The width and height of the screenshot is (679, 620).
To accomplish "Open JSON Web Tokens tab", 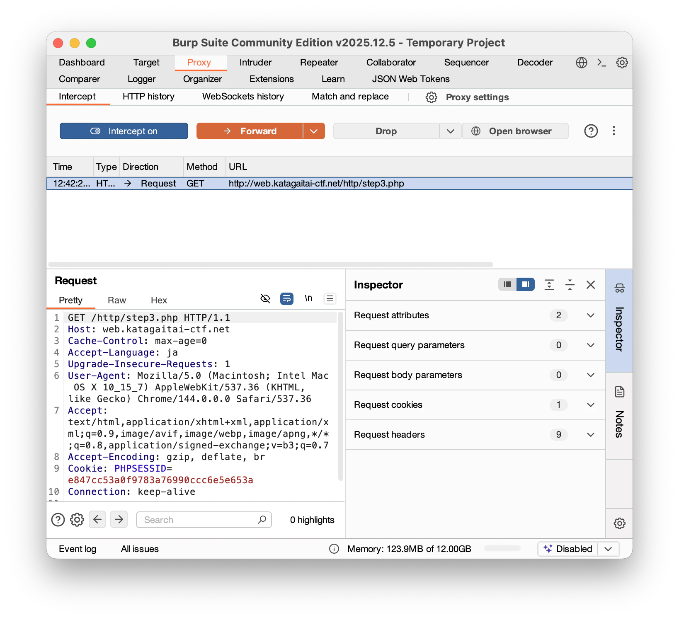I will coord(410,79).
